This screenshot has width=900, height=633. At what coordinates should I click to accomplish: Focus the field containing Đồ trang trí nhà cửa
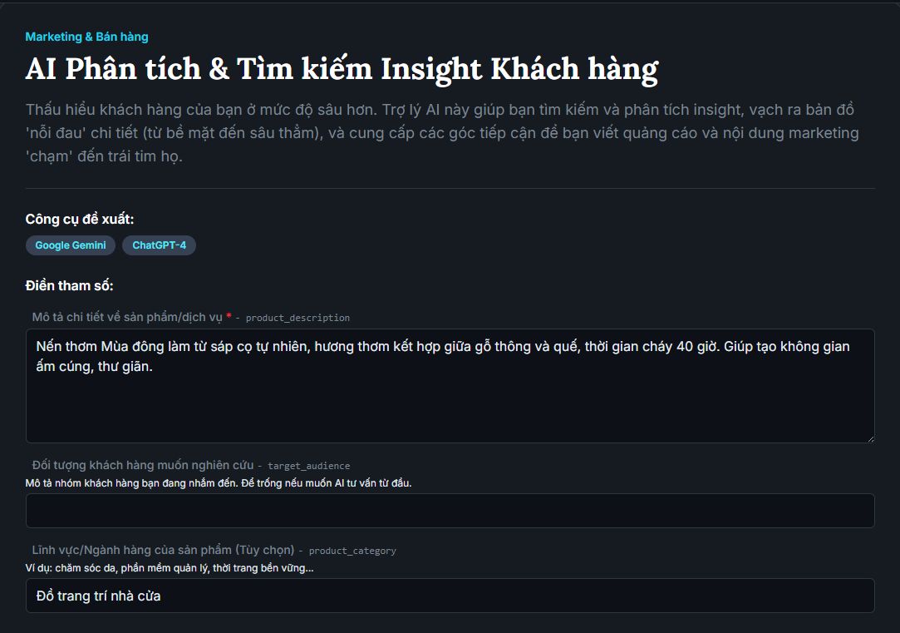click(449, 596)
